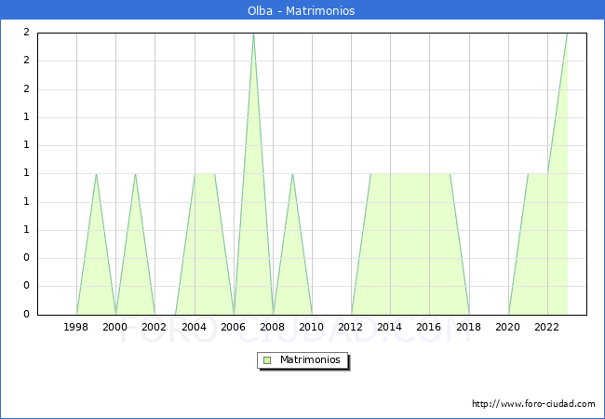This screenshot has height=419, width=605.
Task: Click the 1999 peak of the green area
Action: tap(96, 174)
